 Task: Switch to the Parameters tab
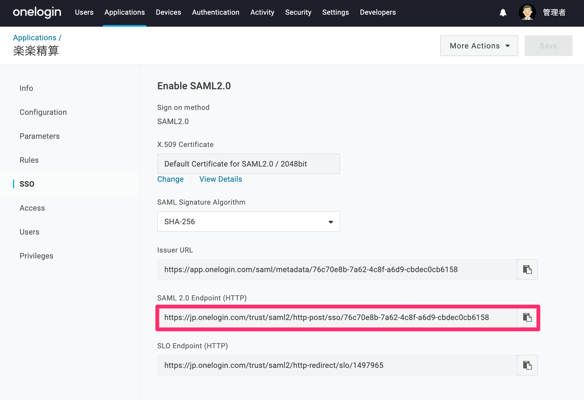39,136
